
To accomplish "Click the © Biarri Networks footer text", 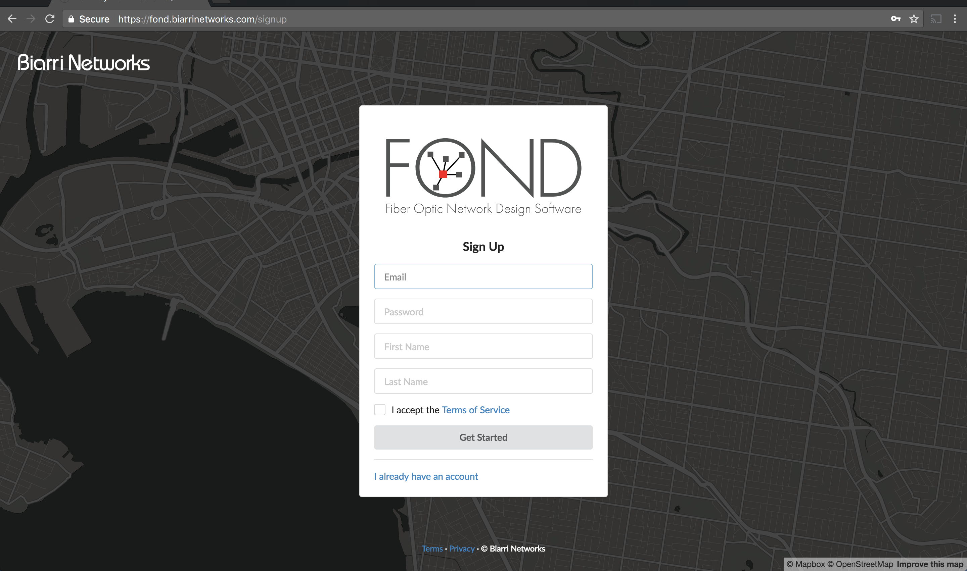I will (x=513, y=549).
